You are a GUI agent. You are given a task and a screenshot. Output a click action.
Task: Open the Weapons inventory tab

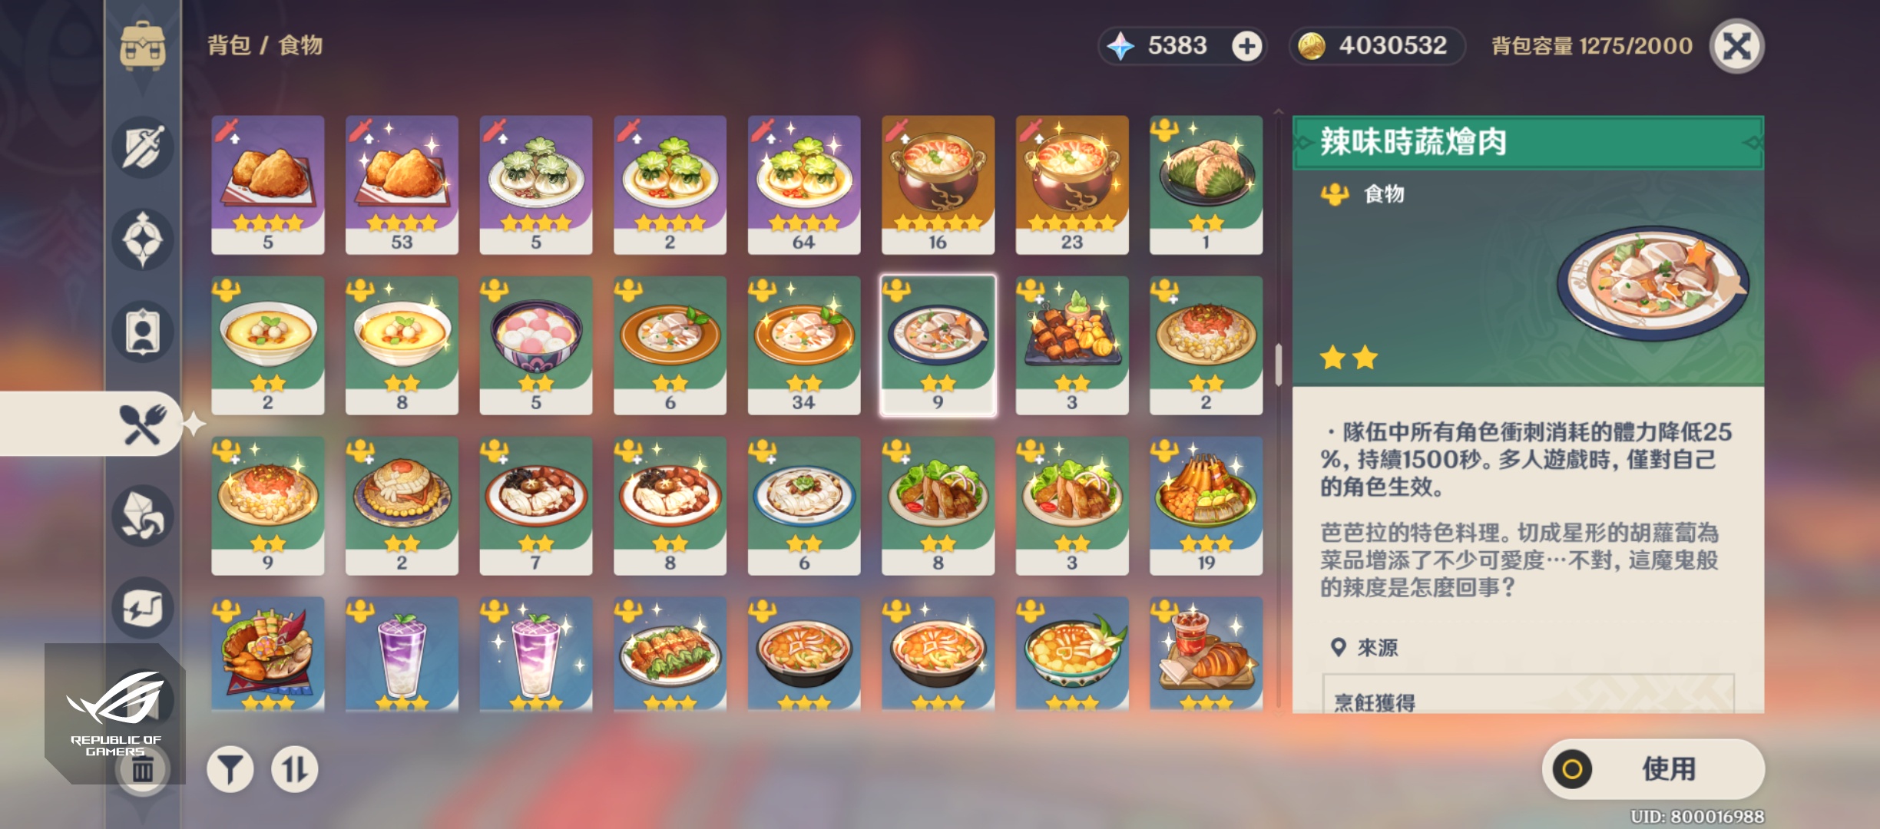143,147
